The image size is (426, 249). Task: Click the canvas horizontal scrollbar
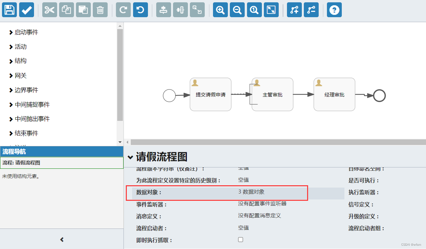pyautogui.click(x=278, y=142)
